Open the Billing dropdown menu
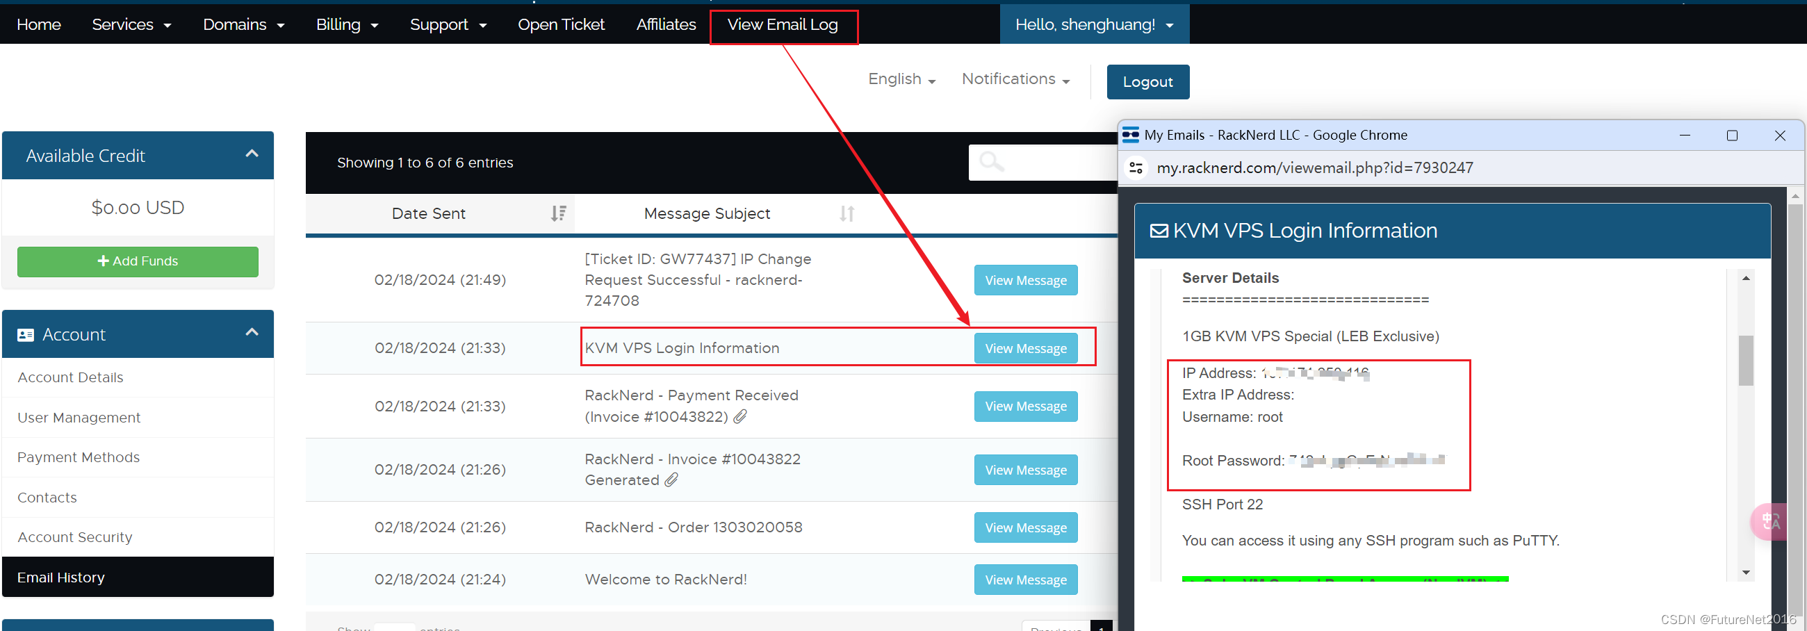 click(x=347, y=24)
